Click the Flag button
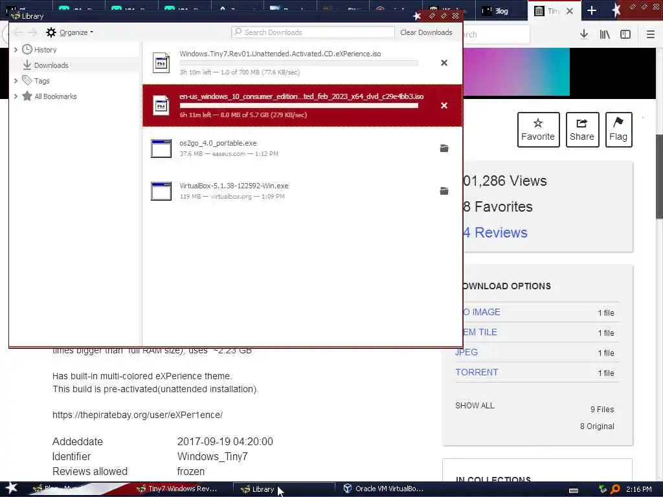The width and height of the screenshot is (663, 497). pos(618,129)
